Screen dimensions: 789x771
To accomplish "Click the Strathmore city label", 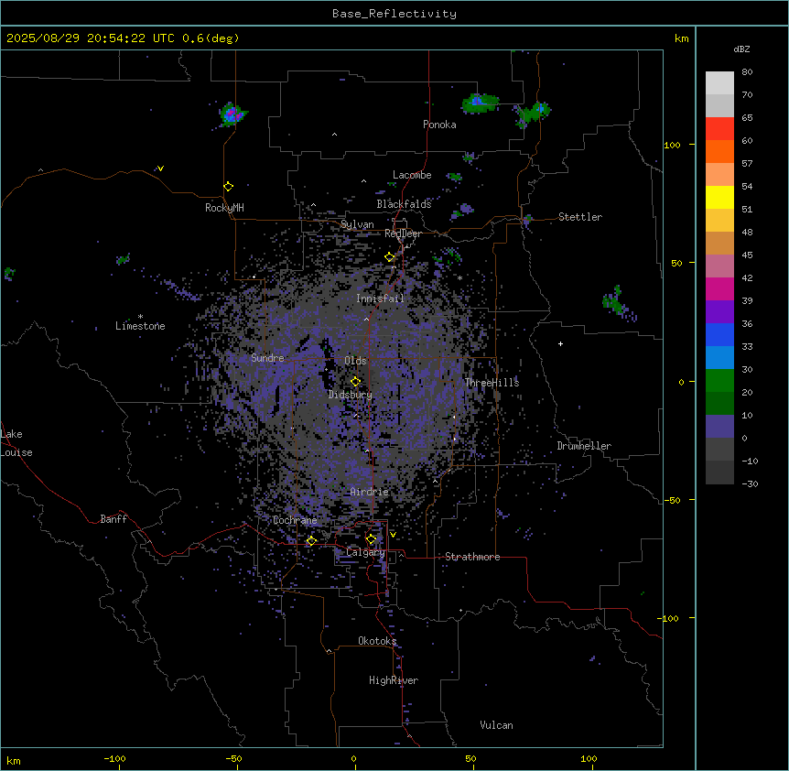I will click(x=472, y=557).
